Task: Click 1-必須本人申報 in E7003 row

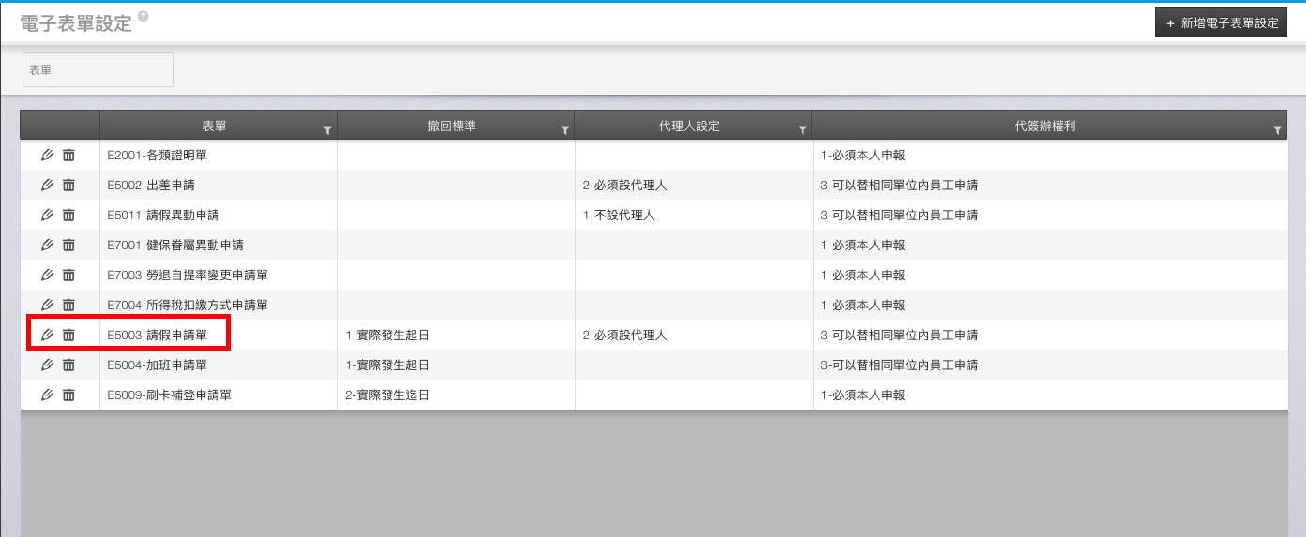Action: [863, 275]
